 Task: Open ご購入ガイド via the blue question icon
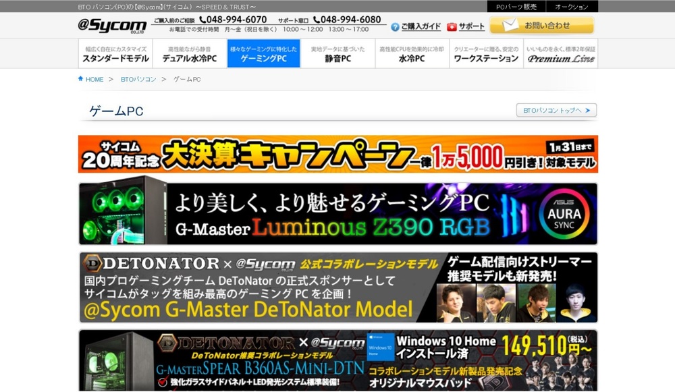pyautogui.click(x=395, y=27)
